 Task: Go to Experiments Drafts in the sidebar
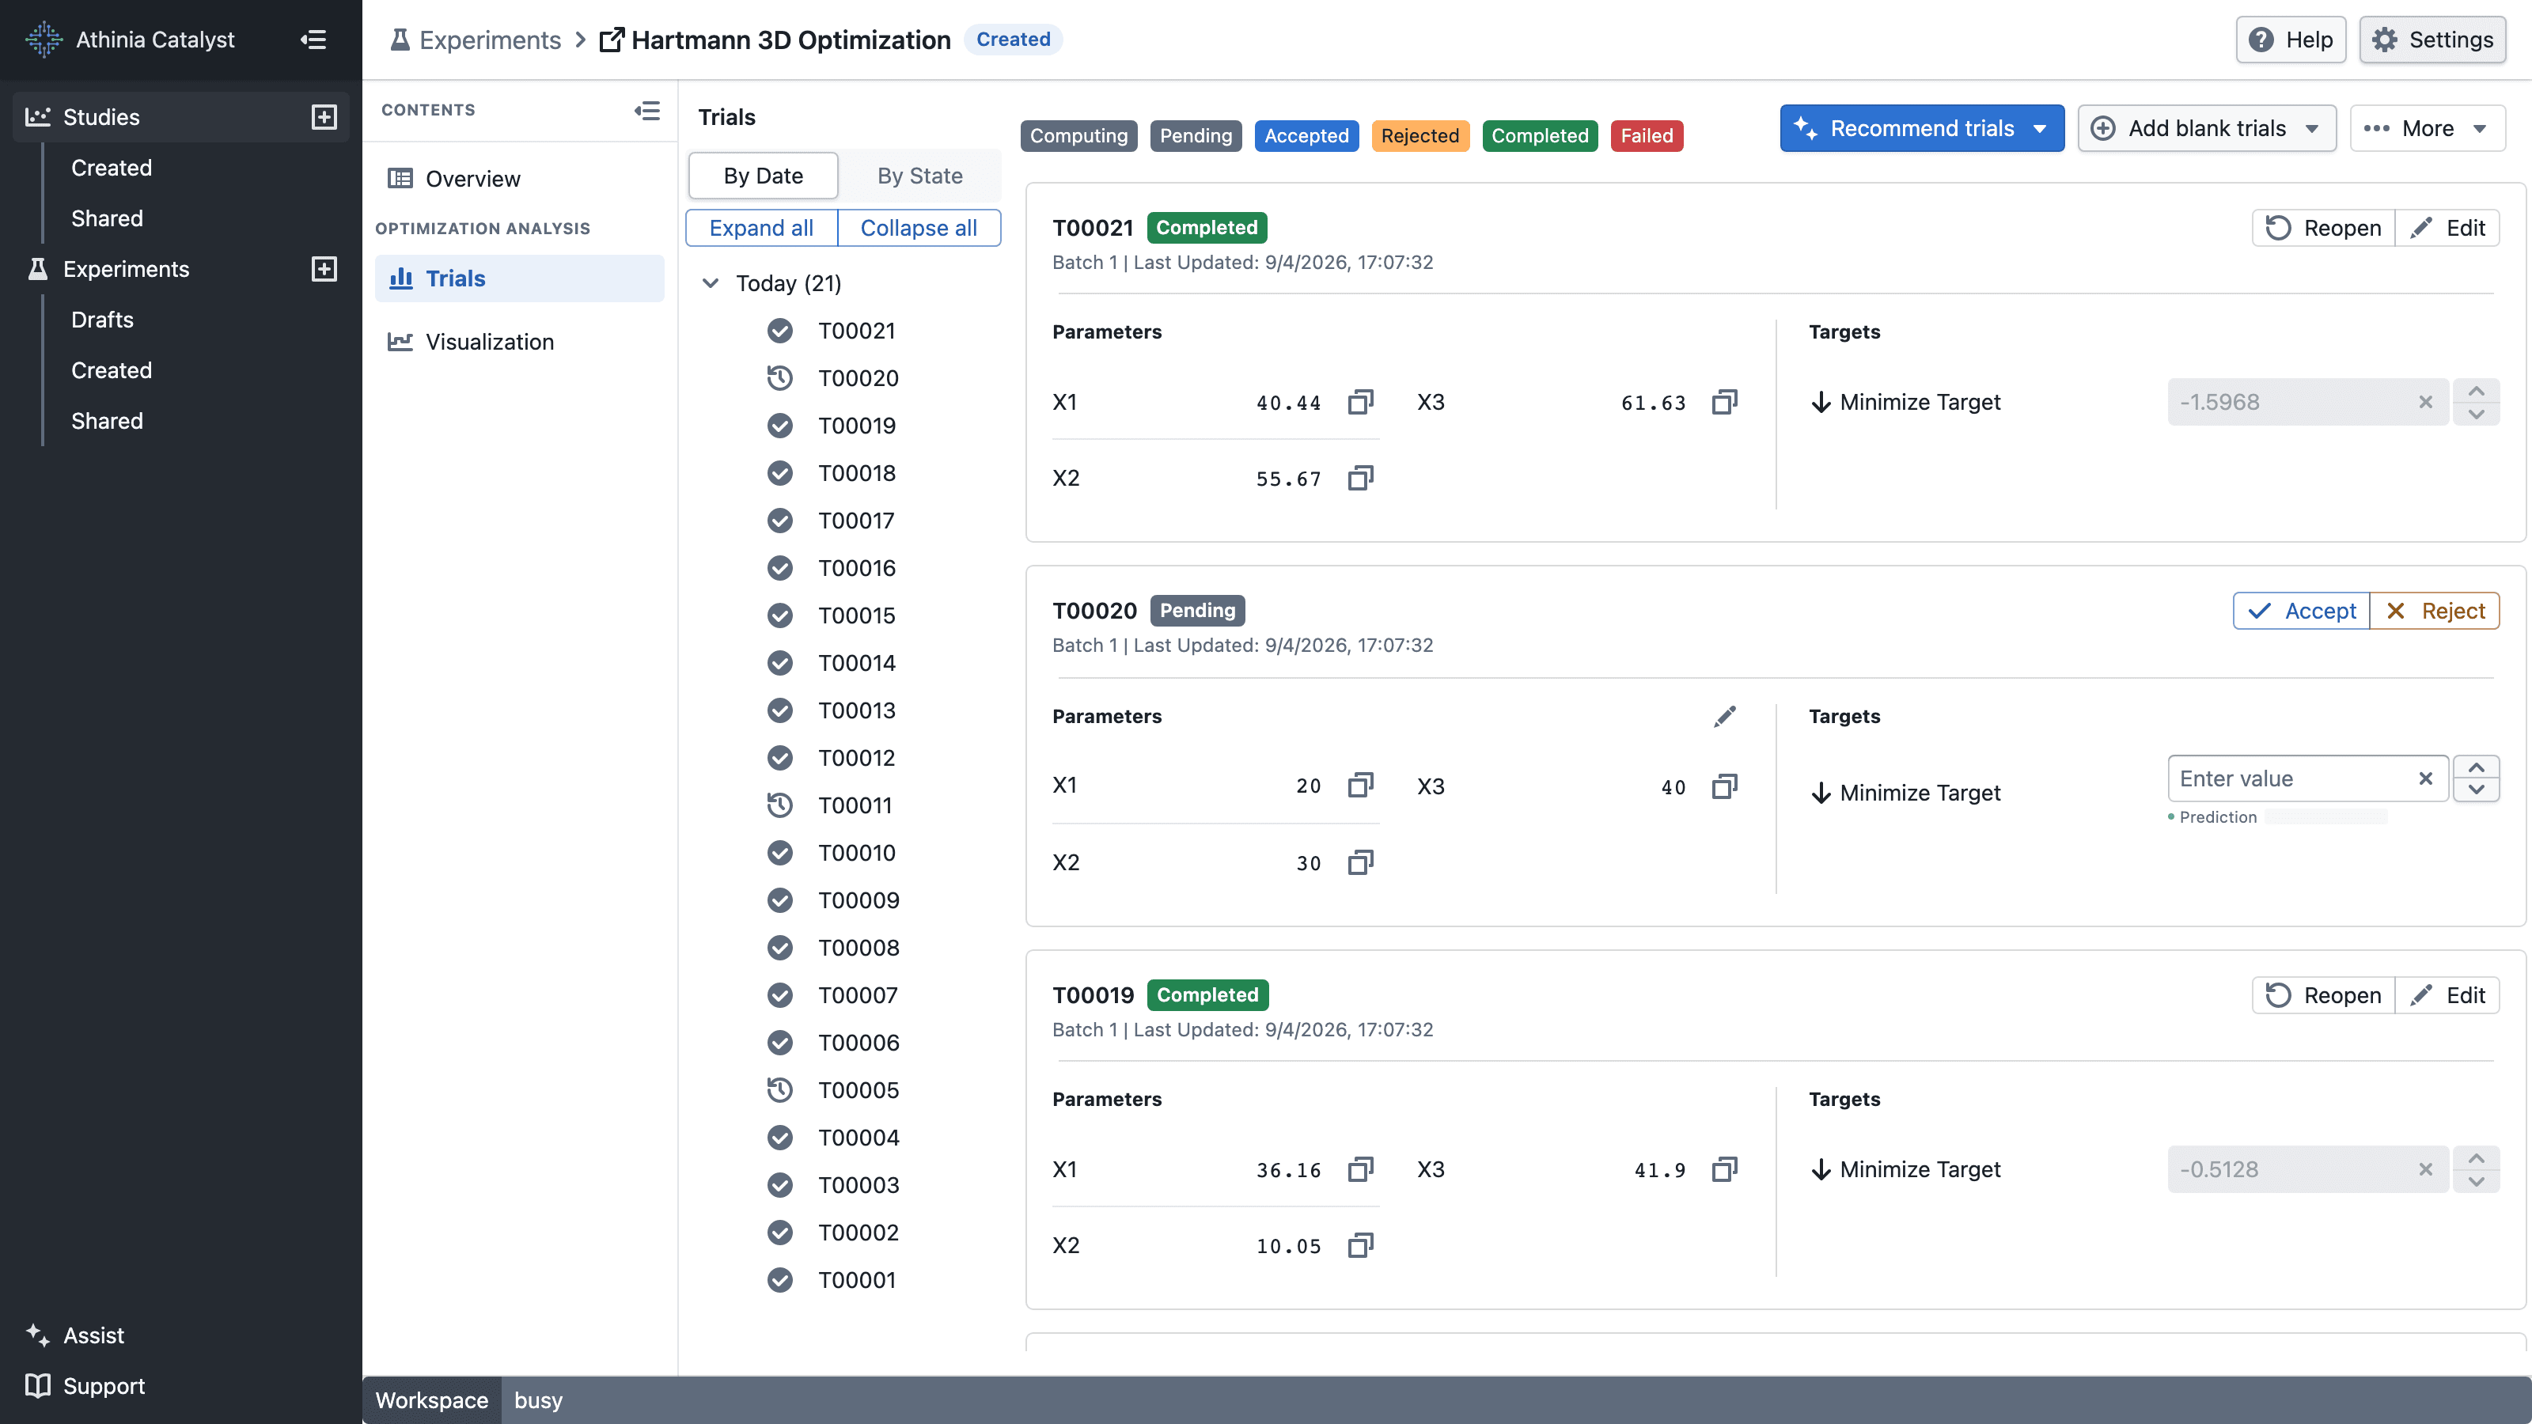point(102,320)
